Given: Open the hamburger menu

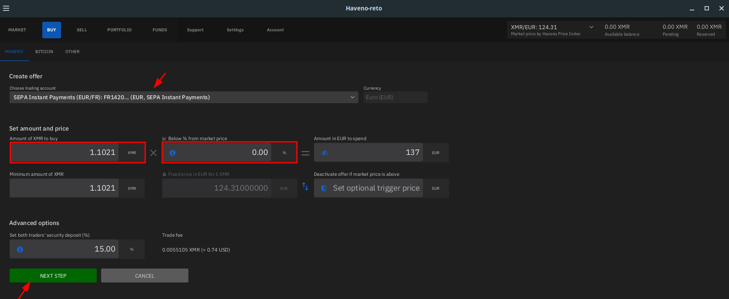Looking at the screenshot, I should point(6,8).
